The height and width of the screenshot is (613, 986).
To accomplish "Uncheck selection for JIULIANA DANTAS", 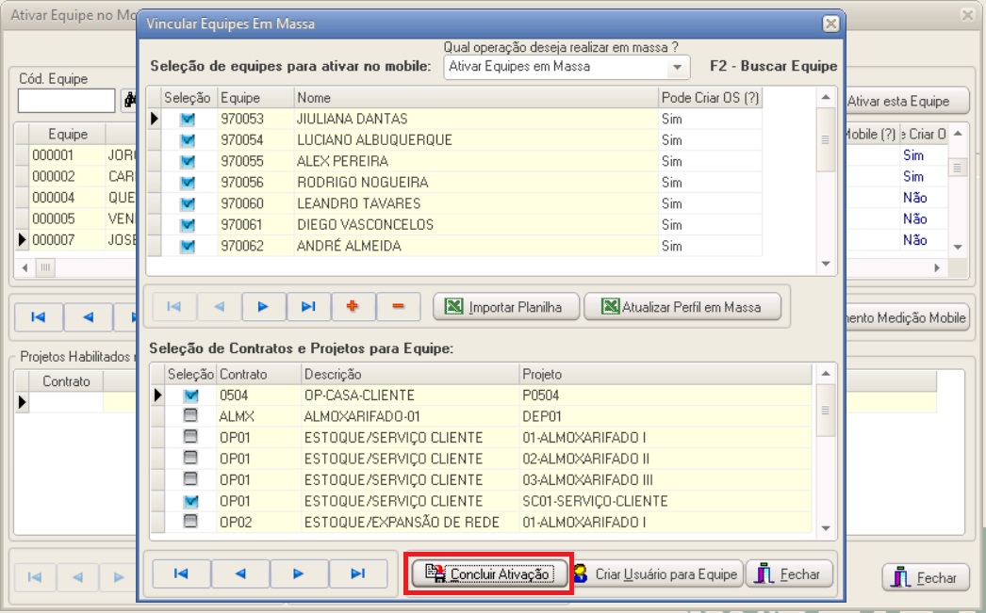I will point(188,120).
